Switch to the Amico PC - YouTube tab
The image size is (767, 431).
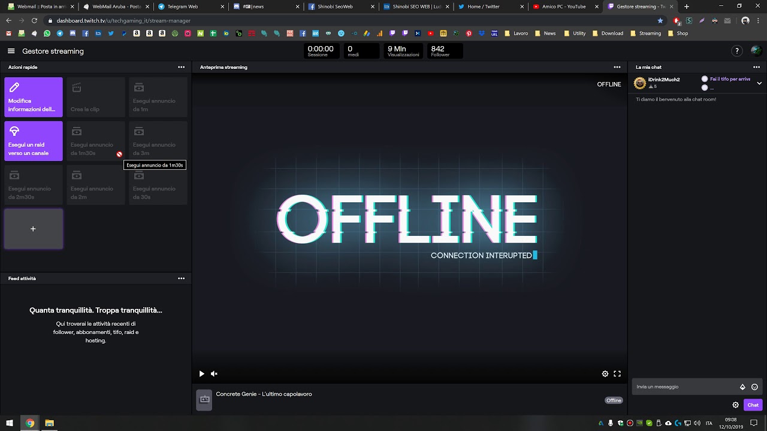(566, 7)
